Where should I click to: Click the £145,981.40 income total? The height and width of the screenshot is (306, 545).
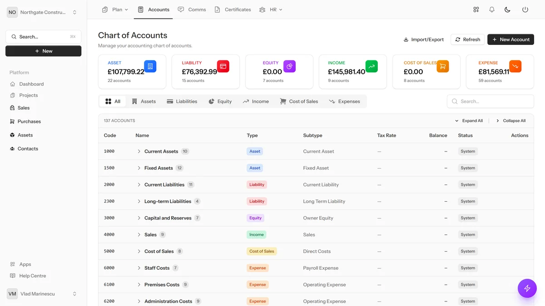[347, 72]
